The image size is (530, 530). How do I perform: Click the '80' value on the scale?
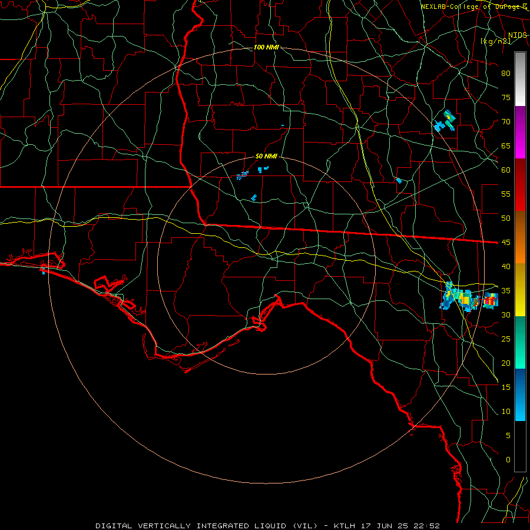(x=506, y=74)
